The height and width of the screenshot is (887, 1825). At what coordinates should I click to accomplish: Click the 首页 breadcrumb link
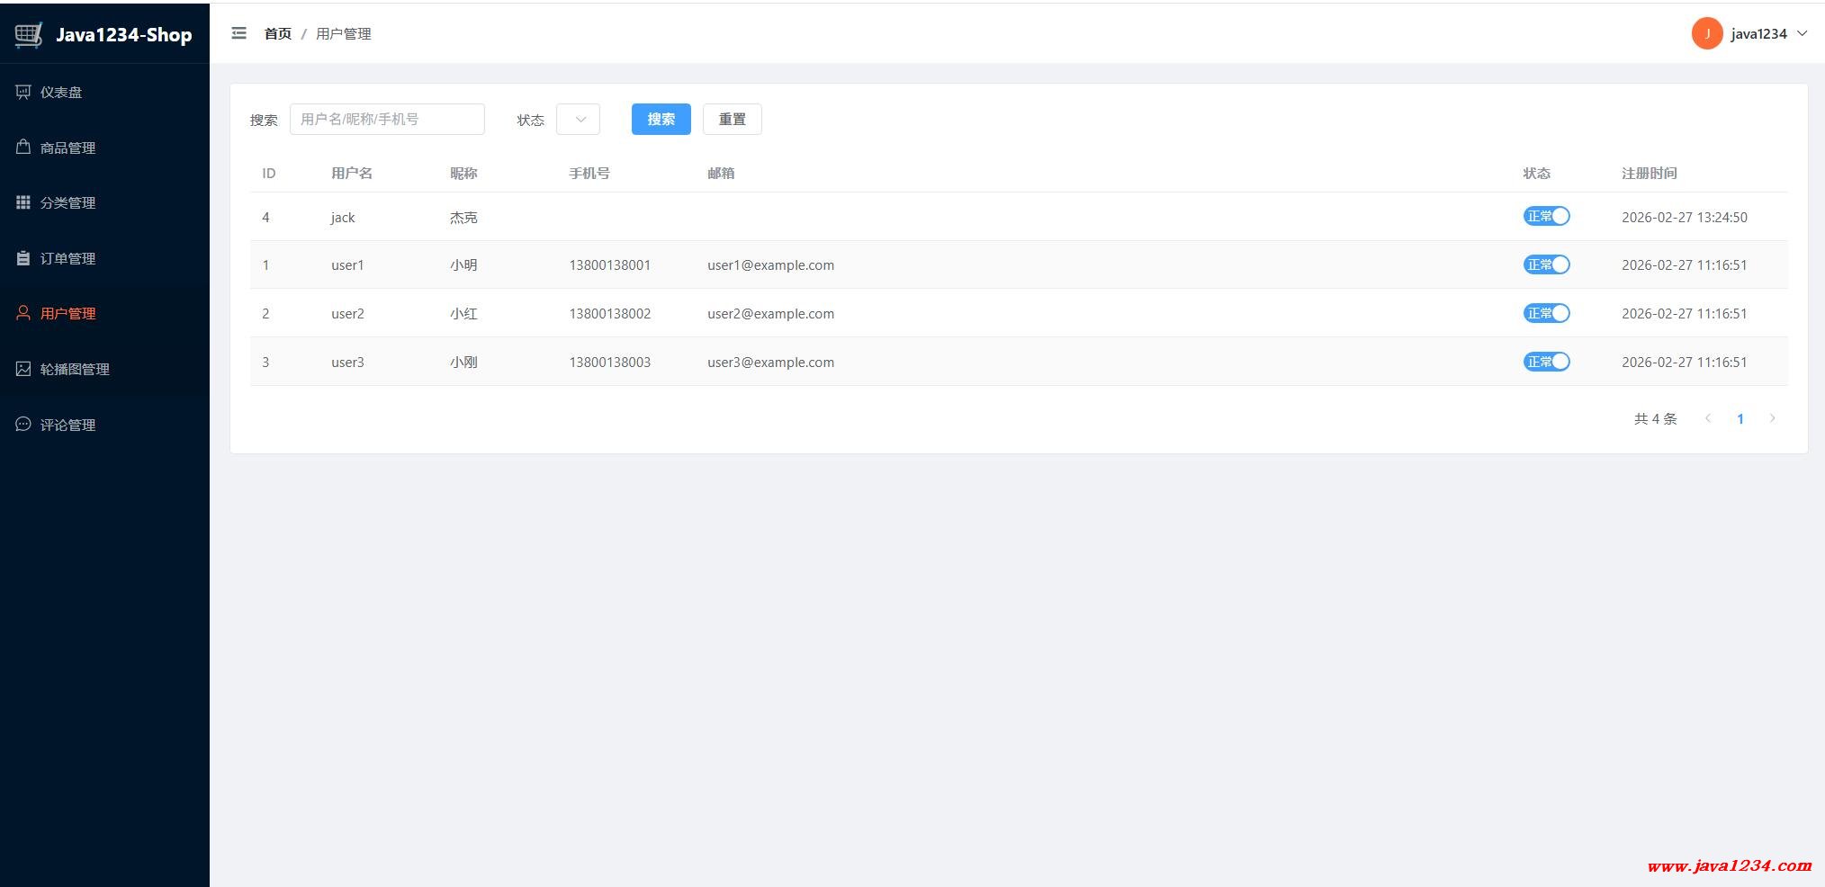click(277, 33)
